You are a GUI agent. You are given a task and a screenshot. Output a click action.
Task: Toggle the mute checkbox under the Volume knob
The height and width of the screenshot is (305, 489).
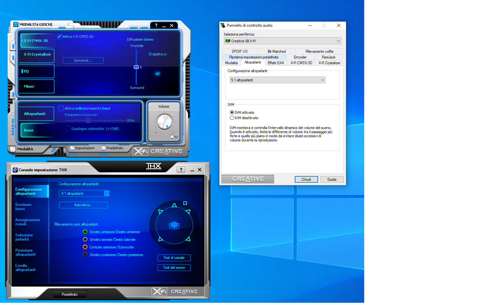click(x=172, y=137)
